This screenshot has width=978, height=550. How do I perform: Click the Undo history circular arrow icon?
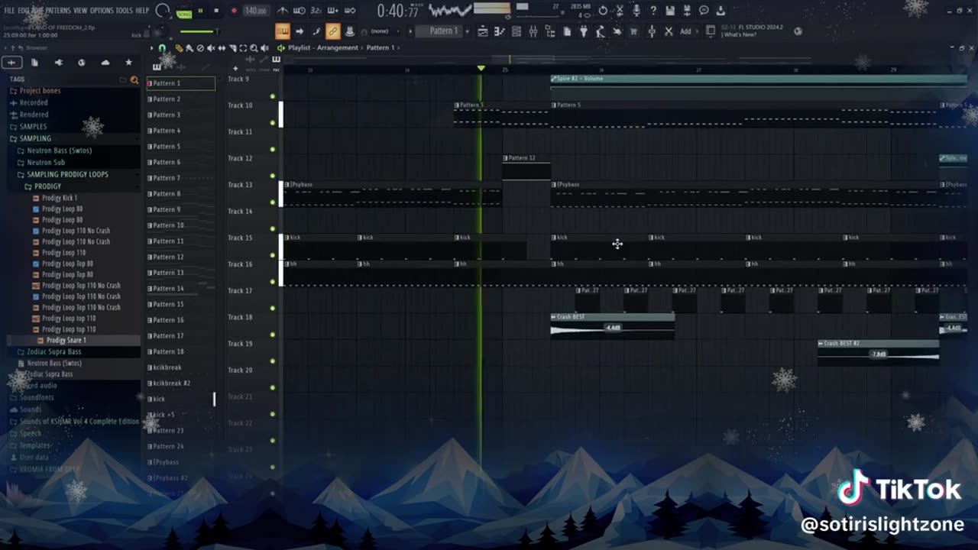pos(603,11)
